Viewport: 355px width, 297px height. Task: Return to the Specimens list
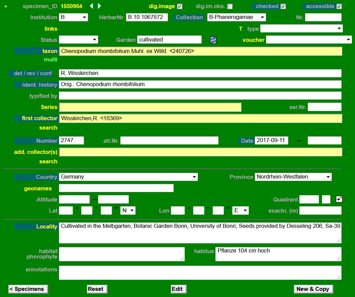click(28, 289)
